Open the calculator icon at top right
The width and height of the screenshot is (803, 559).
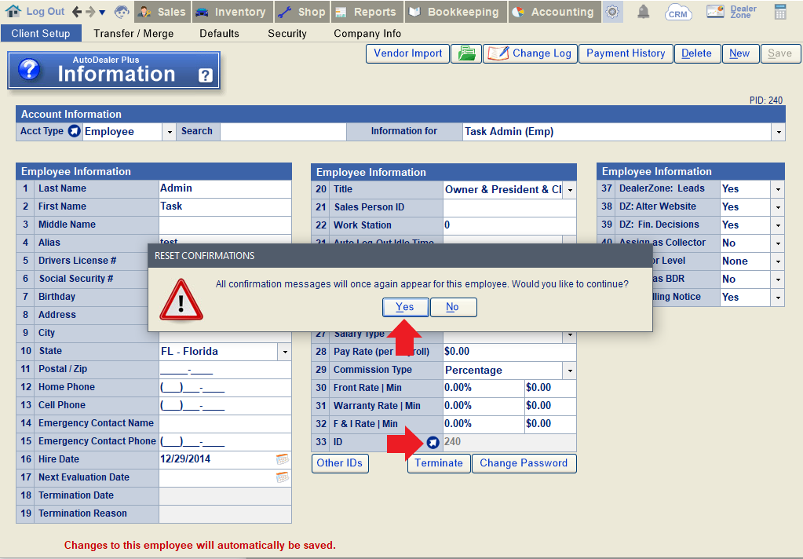click(780, 11)
